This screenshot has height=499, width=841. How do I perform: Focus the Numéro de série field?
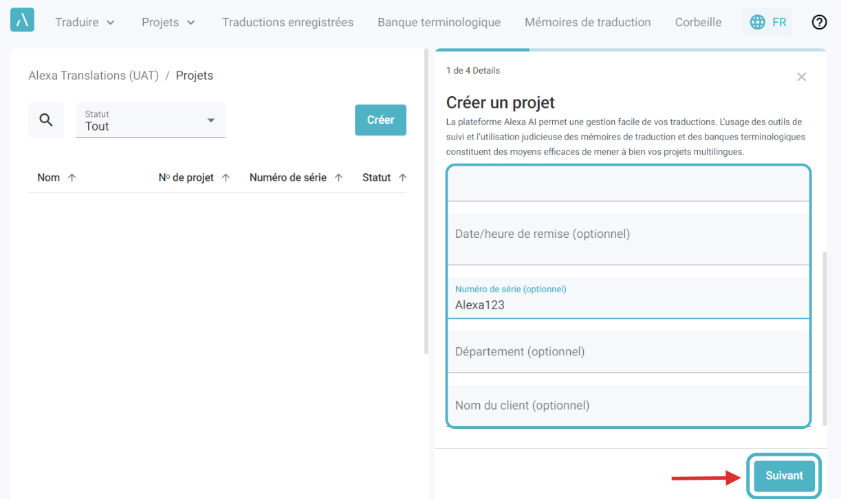[x=629, y=298]
